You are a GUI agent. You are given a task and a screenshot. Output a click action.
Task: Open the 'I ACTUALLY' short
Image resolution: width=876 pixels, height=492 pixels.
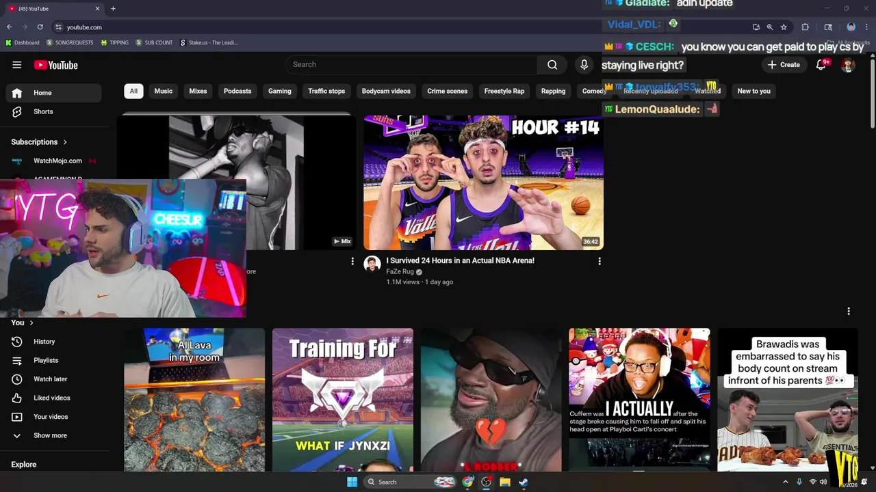639,400
